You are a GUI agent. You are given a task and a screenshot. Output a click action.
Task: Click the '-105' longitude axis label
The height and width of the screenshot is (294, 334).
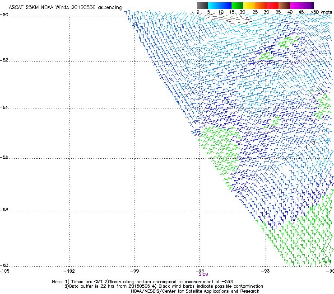tap(5, 271)
